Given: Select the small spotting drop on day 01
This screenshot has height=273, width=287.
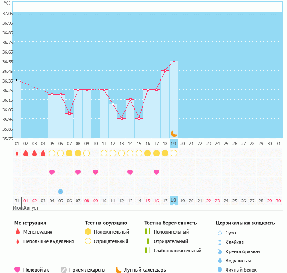Looking at the screenshot, I should point(17,153).
